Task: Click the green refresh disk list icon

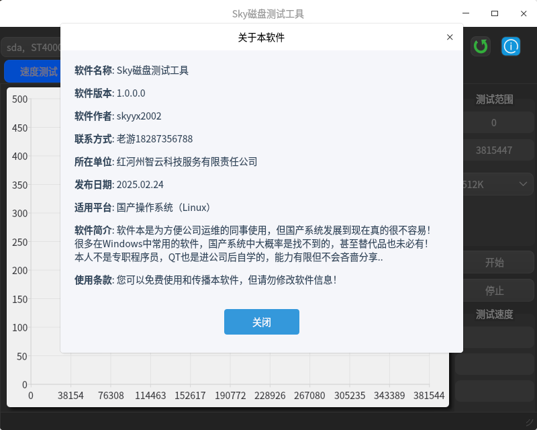Action: point(480,46)
